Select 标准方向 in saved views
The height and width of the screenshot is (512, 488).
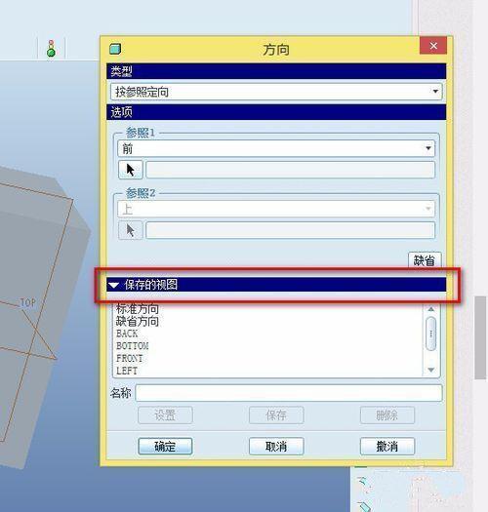[138, 308]
